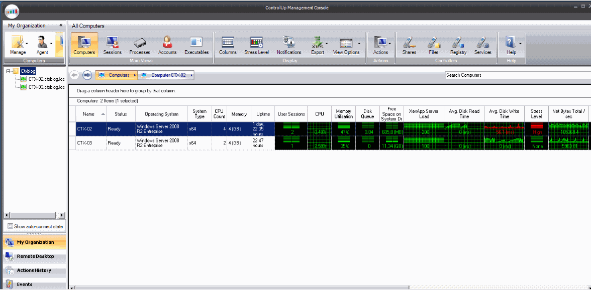Select the Ctxblog folder in tree
The width and height of the screenshot is (591, 290).
pyautogui.click(x=28, y=71)
